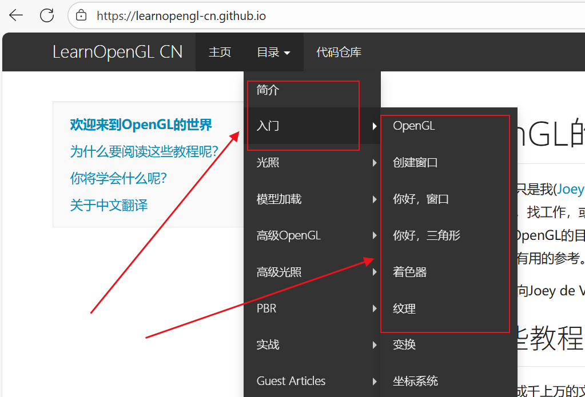Go to the 主页 nav item
The image size is (585, 397).
coord(220,52)
